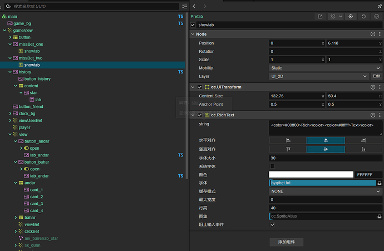384x251 pixels.
Task: Open cc.UITransform more options menu
Action: (380, 87)
